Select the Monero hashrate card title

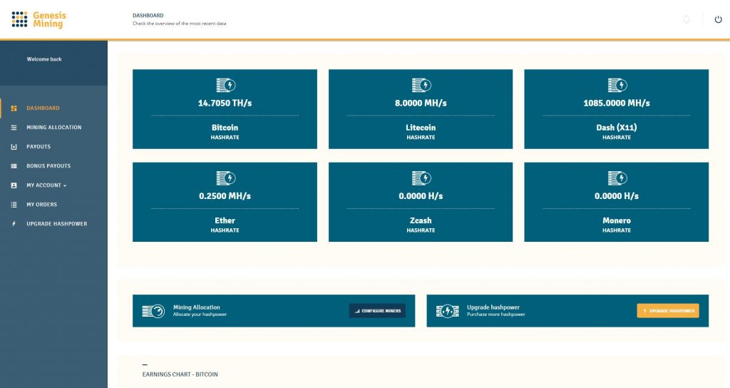click(x=617, y=220)
